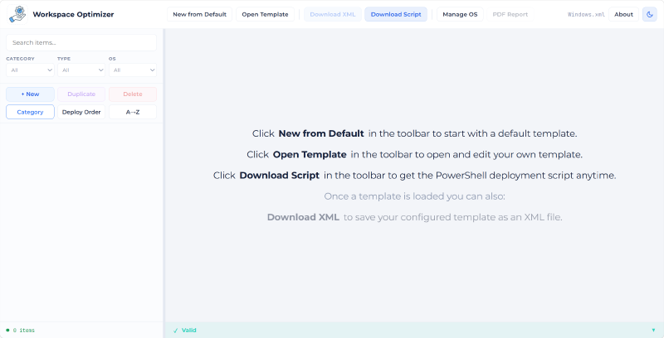Click the Delete item button

[133, 94]
